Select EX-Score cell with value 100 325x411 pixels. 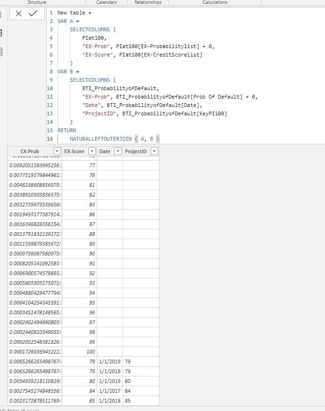(x=79, y=352)
